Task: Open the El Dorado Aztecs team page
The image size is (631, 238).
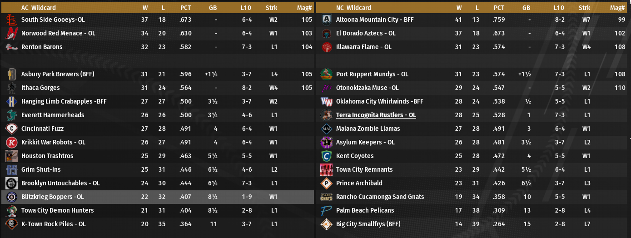Action: click(365, 34)
